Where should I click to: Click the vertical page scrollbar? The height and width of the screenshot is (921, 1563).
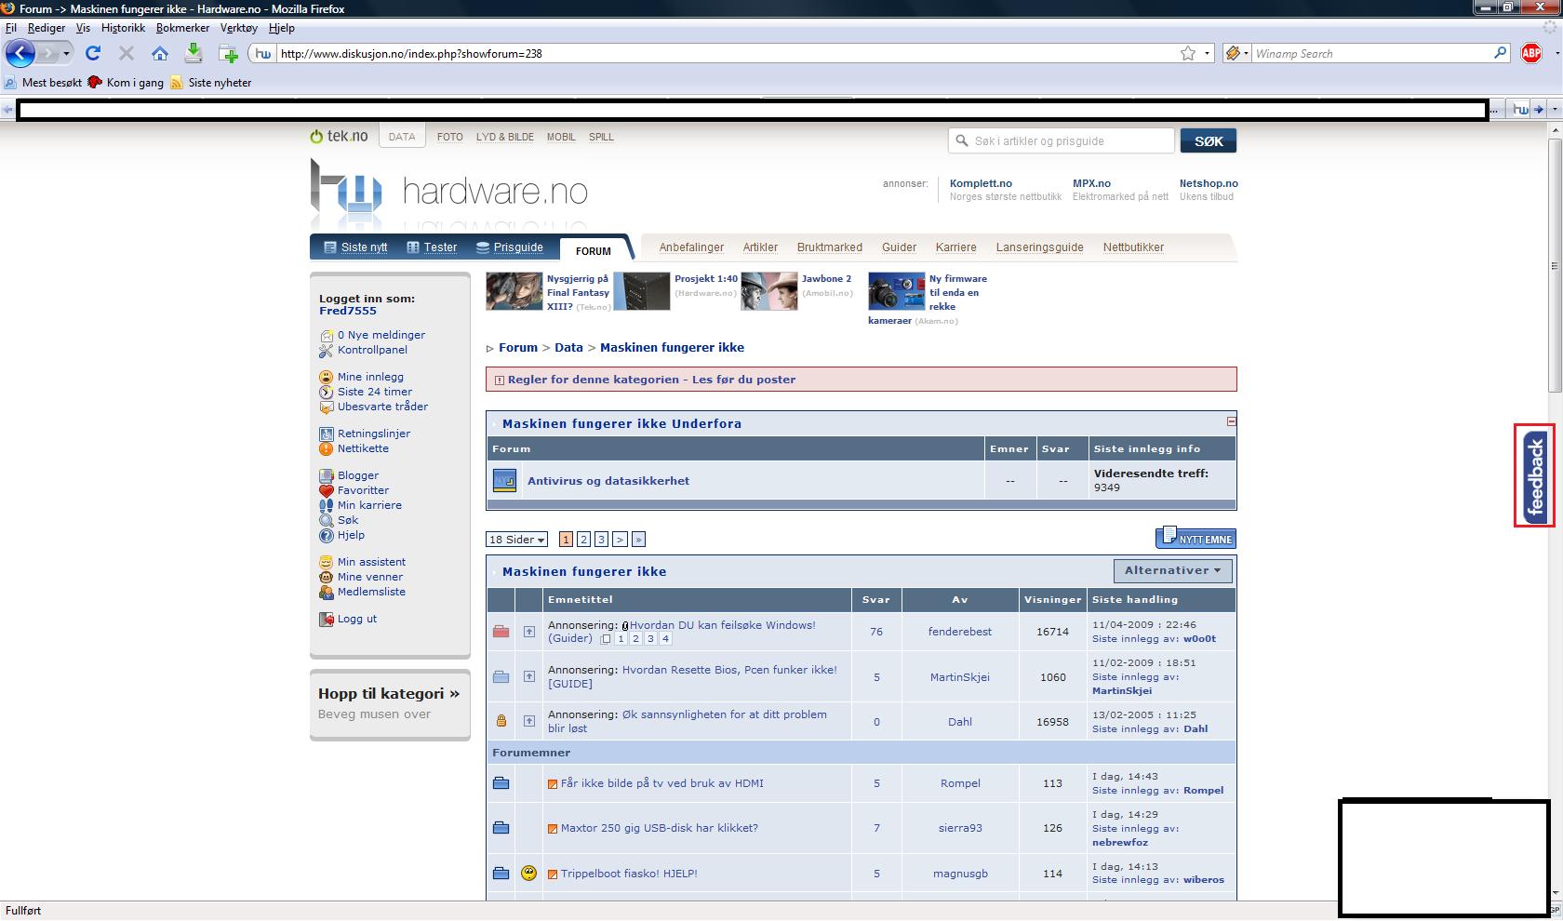(1555, 265)
